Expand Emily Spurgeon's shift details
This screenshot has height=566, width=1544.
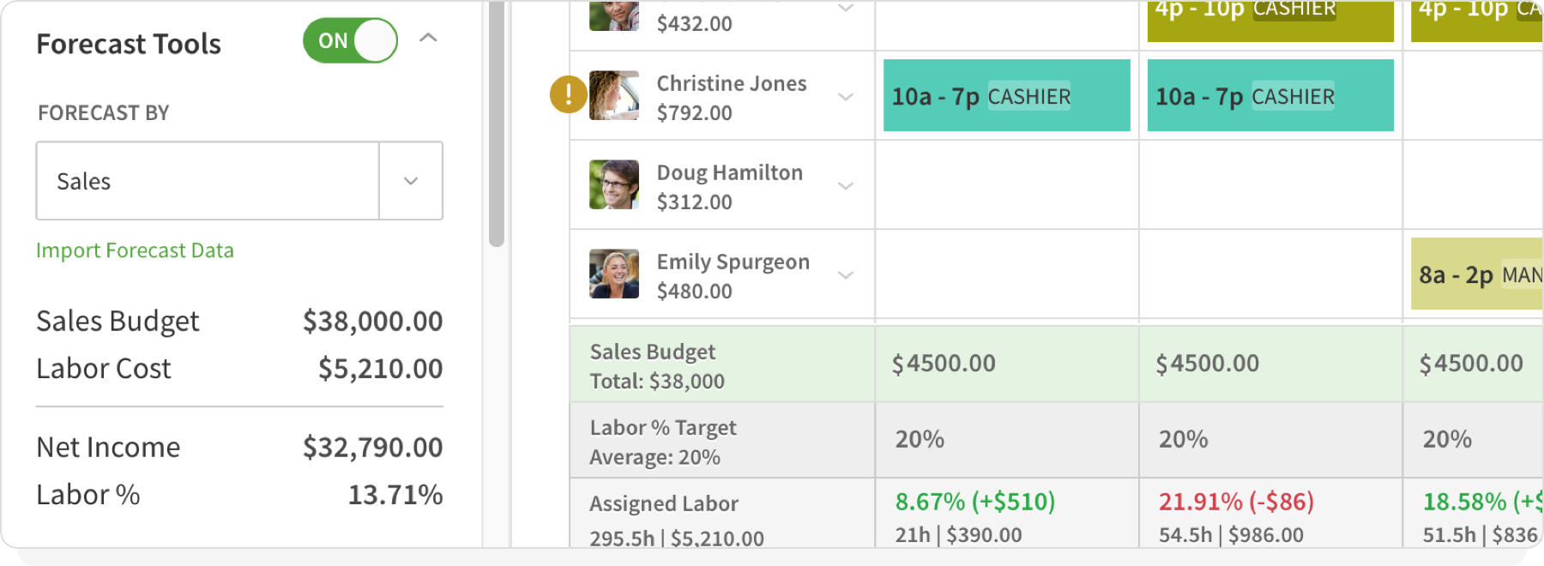[846, 274]
